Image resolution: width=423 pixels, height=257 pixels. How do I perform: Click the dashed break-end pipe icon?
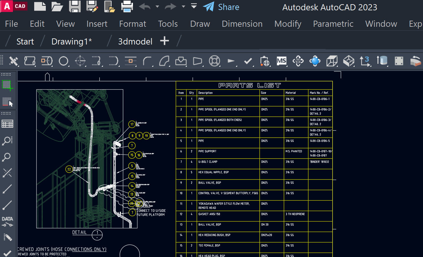pyautogui.click(x=97, y=61)
